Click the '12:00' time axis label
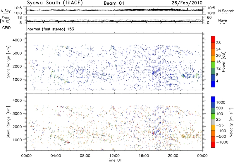Screen dimensions: 234x162 114,156
